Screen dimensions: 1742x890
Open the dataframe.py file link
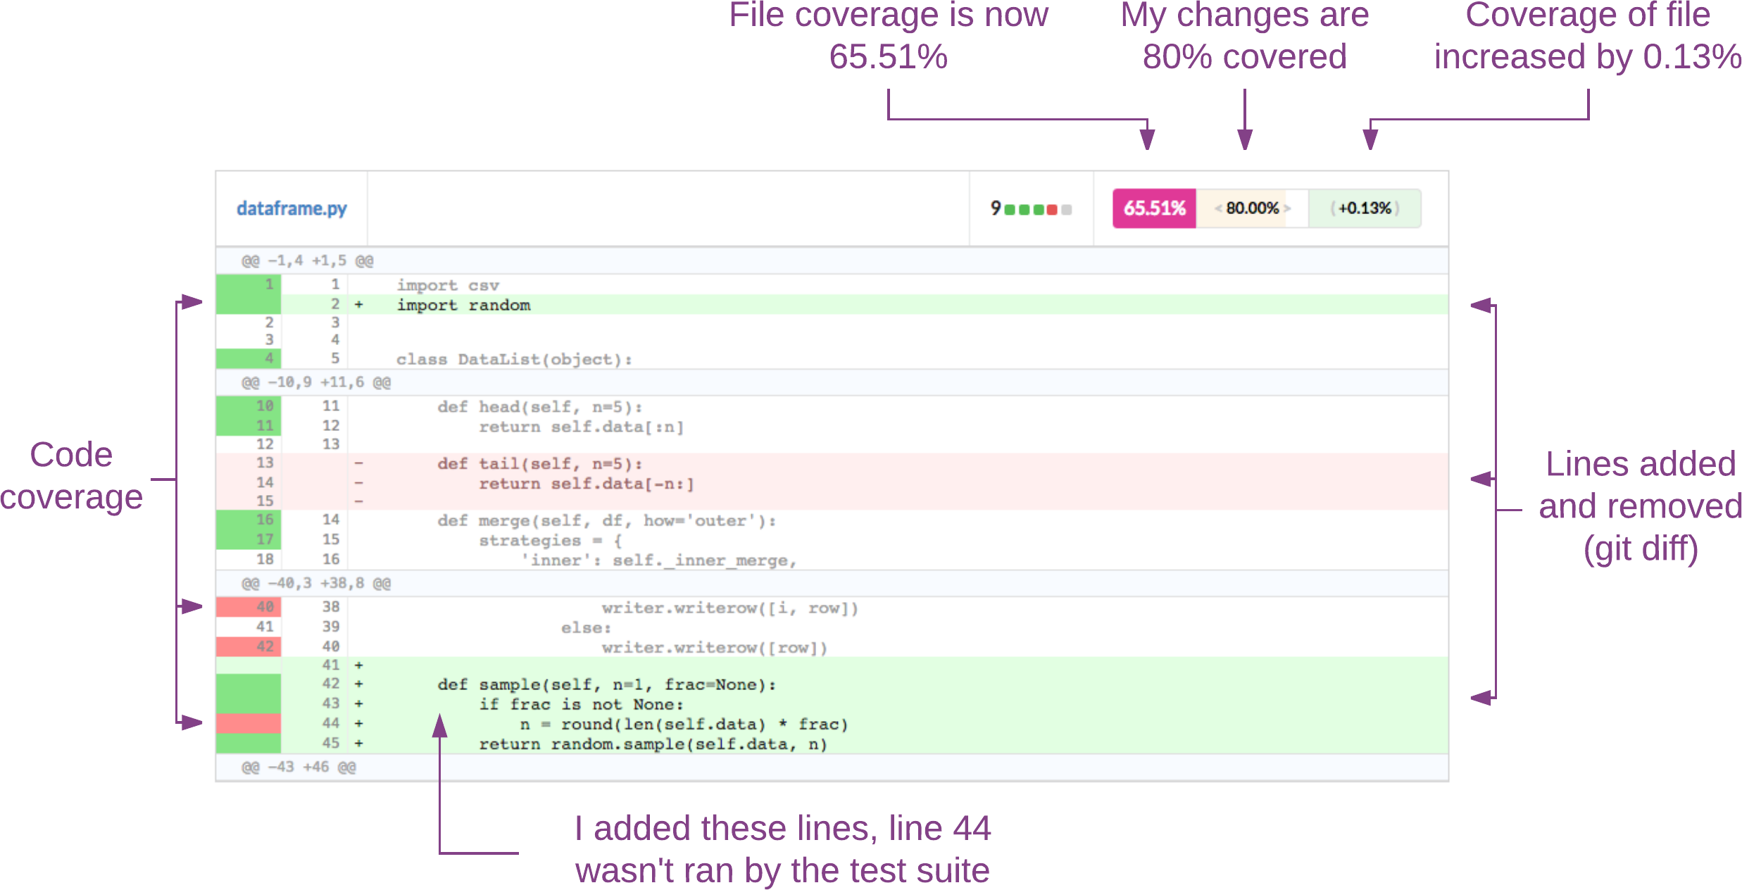click(291, 208)
